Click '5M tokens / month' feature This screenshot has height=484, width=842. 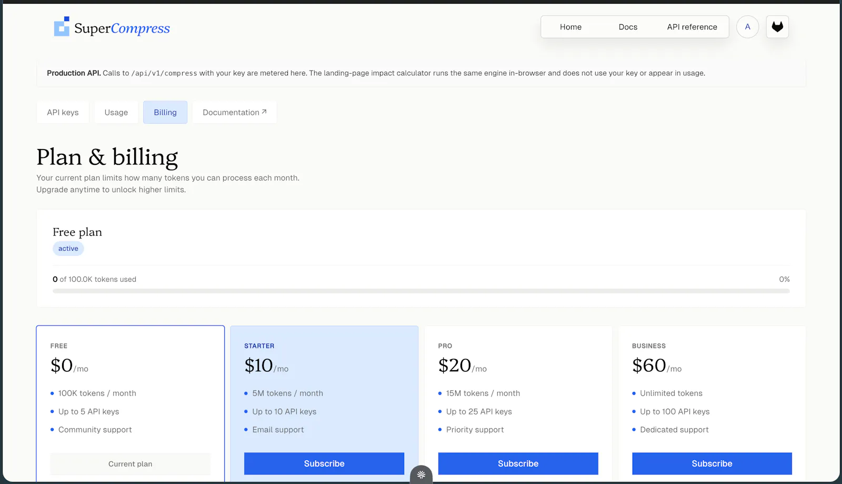(288, 393)
